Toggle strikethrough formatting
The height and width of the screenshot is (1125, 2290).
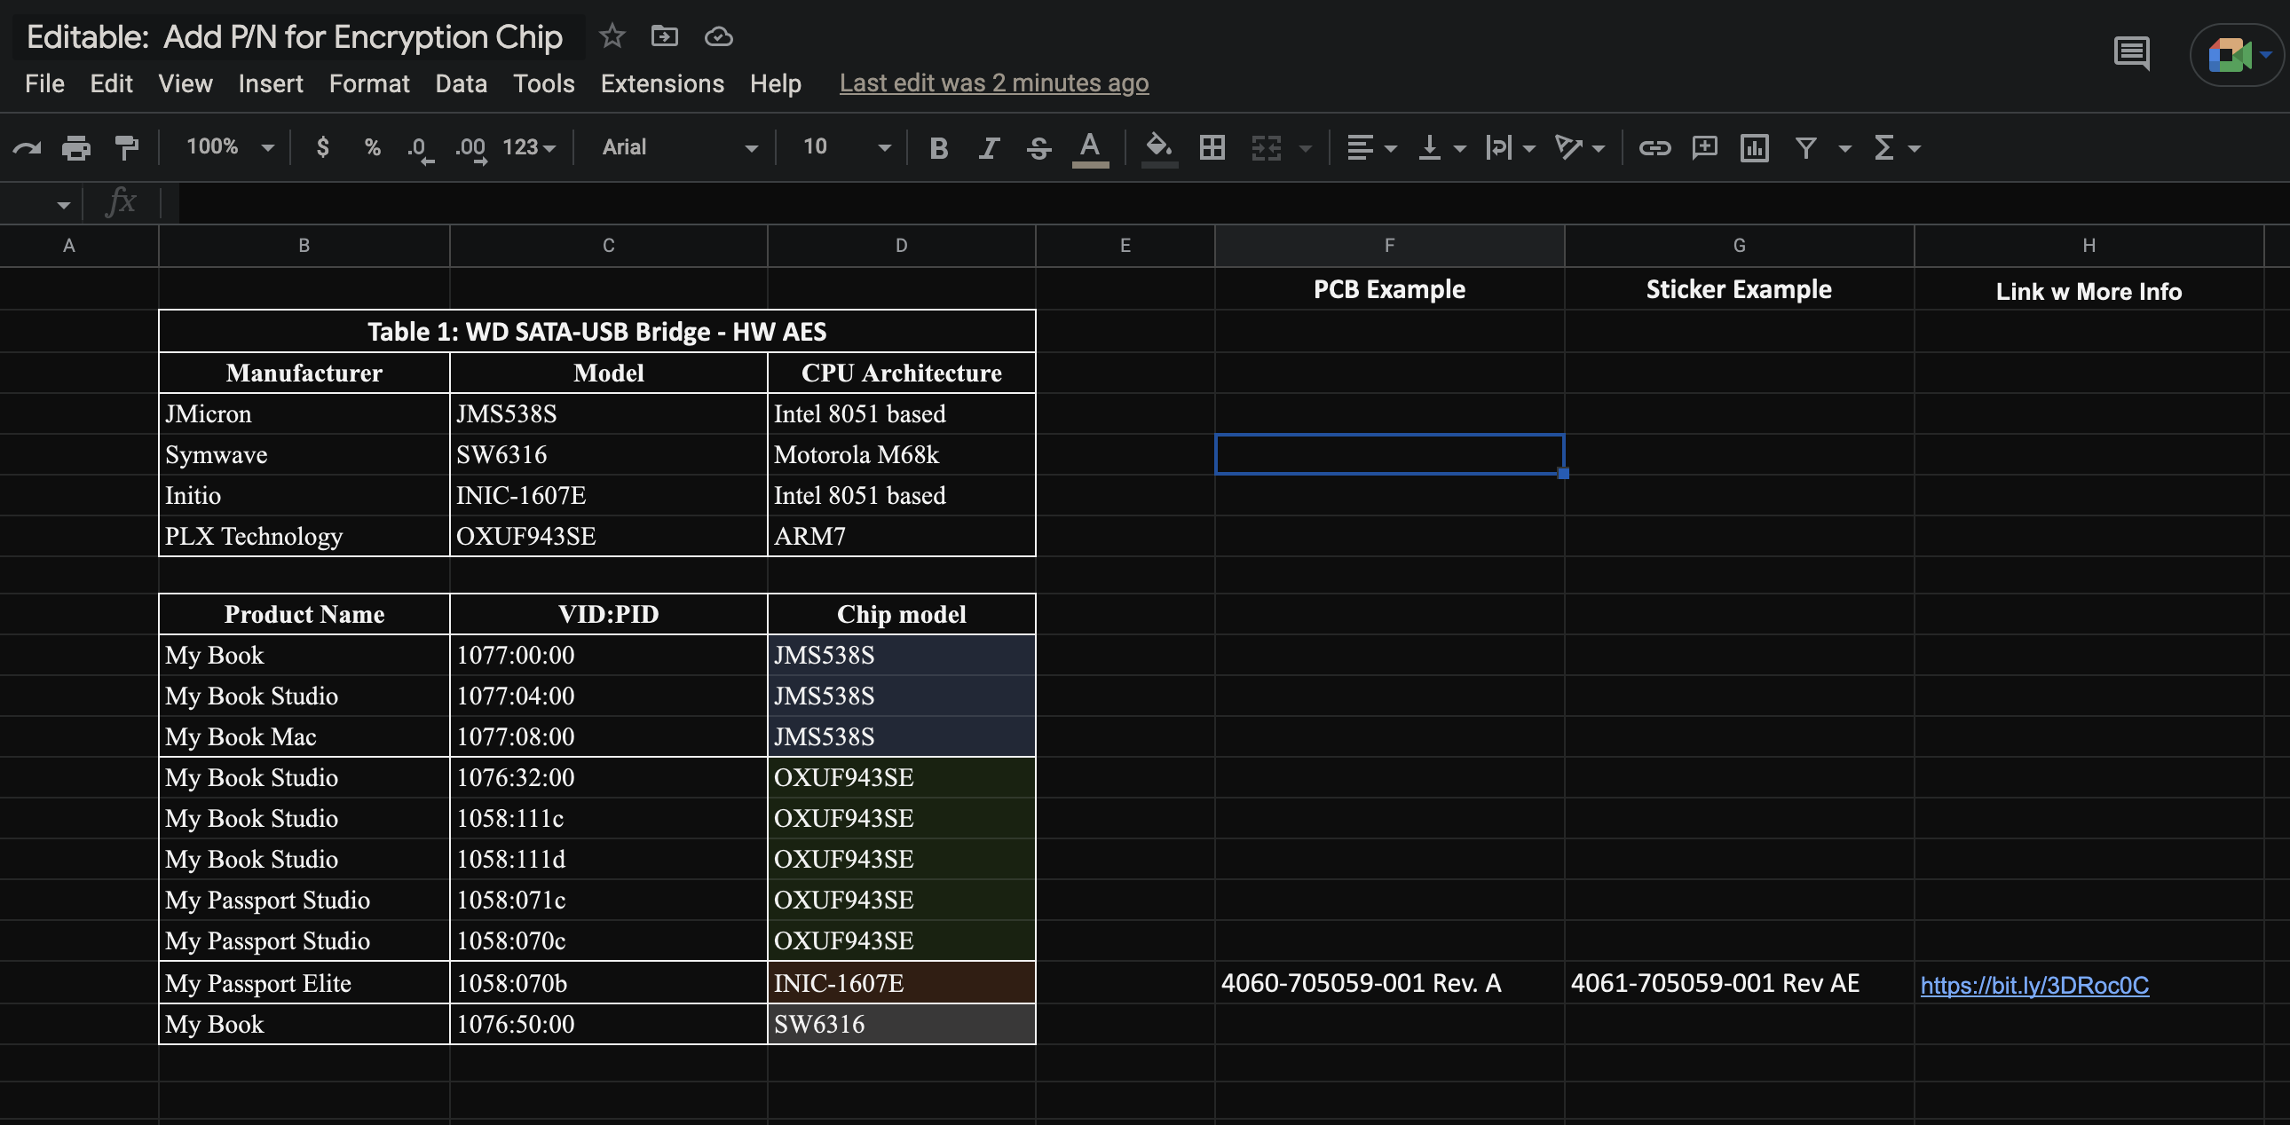[x=1038, y=148]
